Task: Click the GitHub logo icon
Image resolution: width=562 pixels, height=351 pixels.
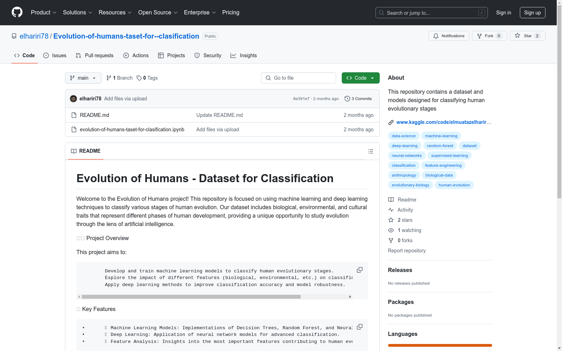Action: [17, 12]
